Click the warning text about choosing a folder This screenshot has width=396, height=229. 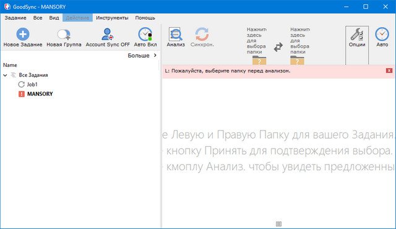[x=228, y=71]
